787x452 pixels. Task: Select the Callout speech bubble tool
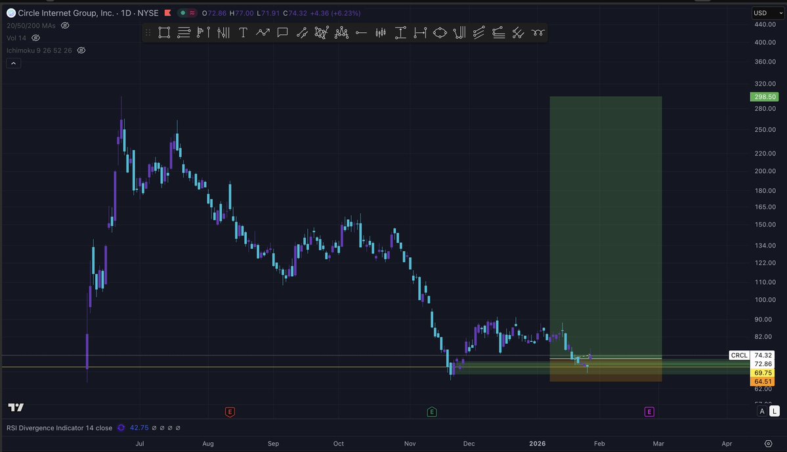click(283, 33)
